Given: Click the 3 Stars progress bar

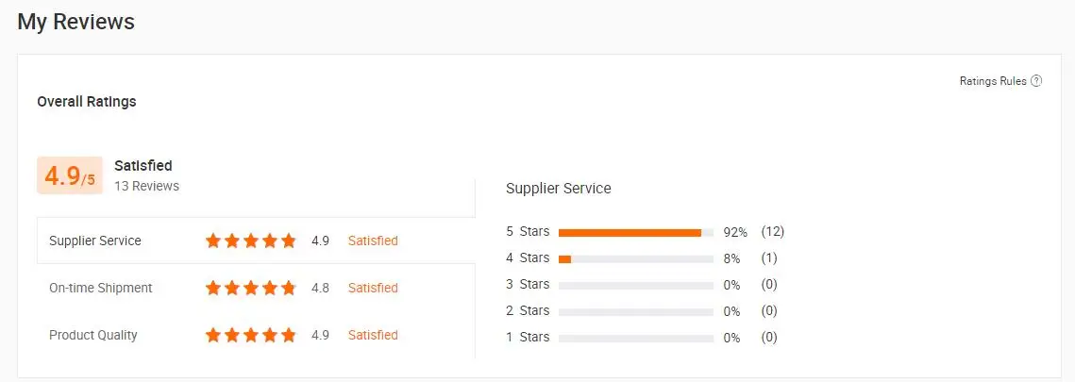Looking at the screenshot, I should 635,285.
